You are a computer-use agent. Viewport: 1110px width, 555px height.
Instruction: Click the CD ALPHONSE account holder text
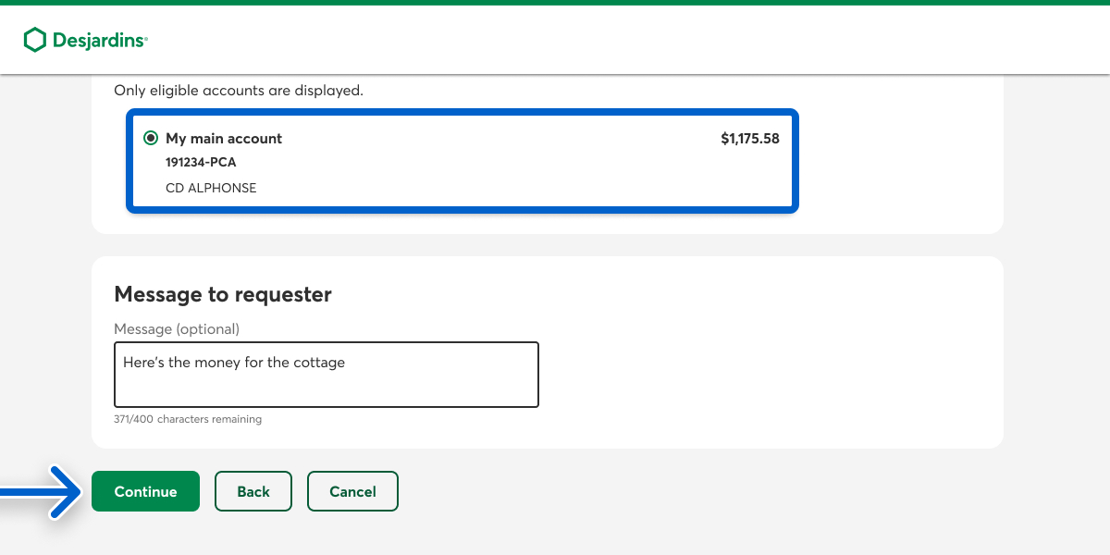point(211,188)
